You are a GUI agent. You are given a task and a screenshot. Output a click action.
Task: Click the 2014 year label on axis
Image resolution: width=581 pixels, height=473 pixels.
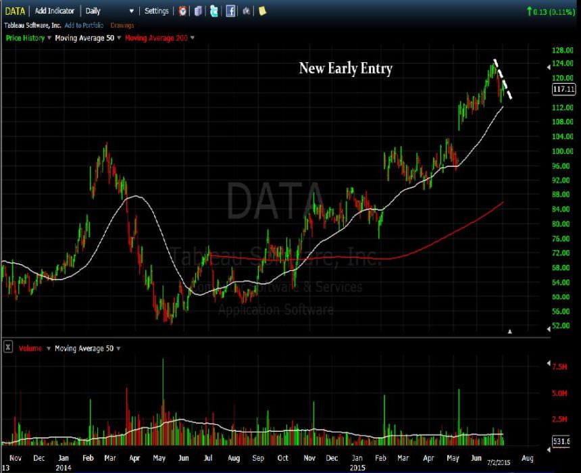click(63, 468)
